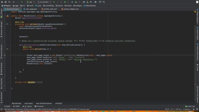This screenshot has height=112, width=199.
Task: Open the Flutter Inspector side tab
Action: [198, 16]
